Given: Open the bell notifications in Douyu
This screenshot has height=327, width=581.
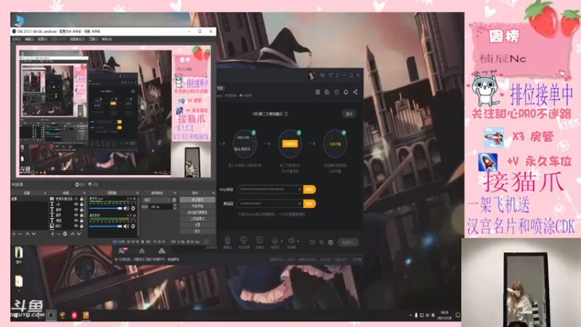Looking at the screenshot, I should click(346, 92).
